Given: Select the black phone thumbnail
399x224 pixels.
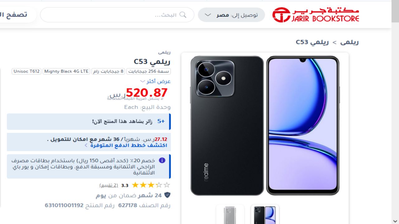Looking at the screenshot, I should pyautogui.click(x=265, y=215).
